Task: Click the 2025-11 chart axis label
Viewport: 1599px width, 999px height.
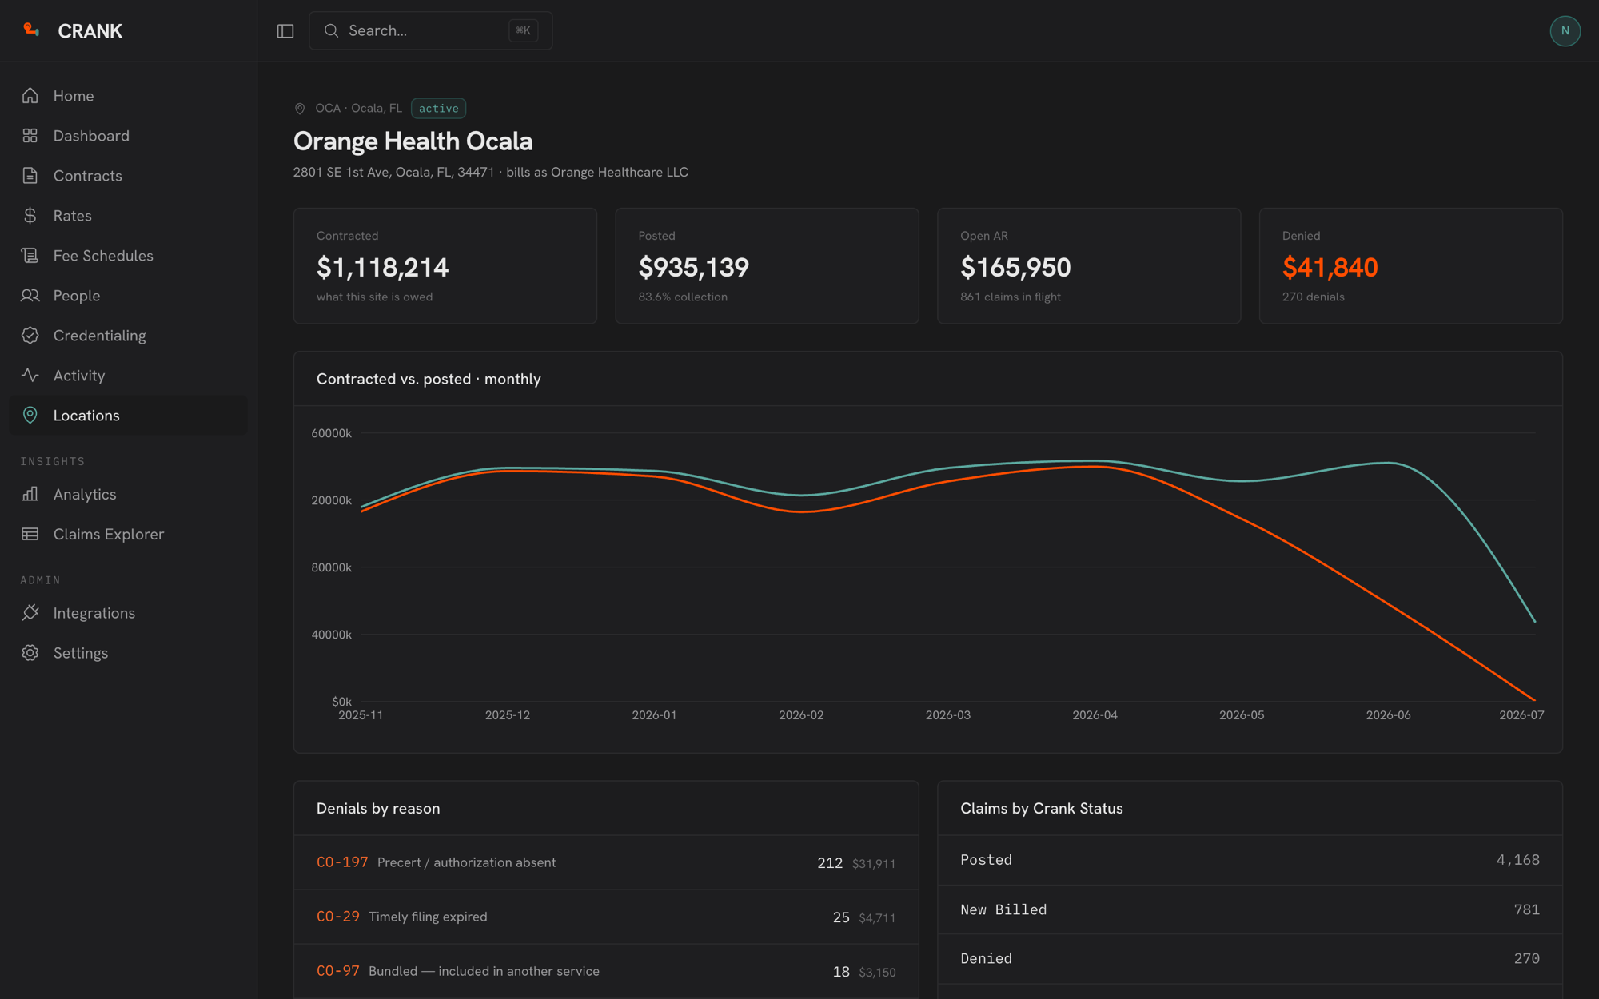Action: pyautogui.click(x=361, y=715)
